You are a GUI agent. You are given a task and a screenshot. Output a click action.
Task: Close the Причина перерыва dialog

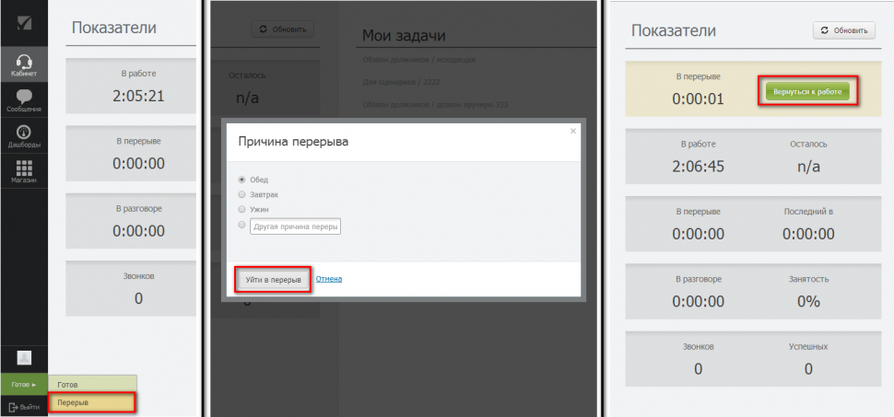tap(572, 131)
